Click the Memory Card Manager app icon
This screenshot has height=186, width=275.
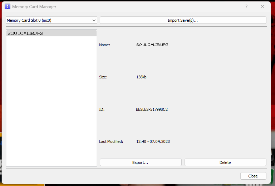(8, 6)
